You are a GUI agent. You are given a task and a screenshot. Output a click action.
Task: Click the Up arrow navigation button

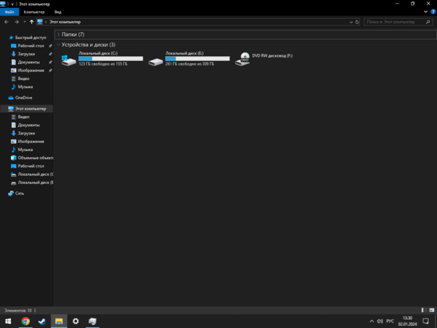tap(31, 22)
